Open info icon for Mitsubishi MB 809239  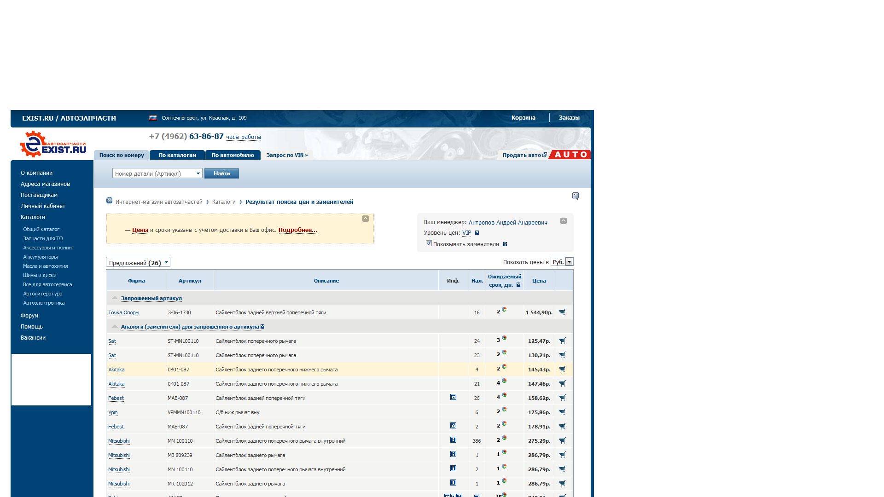tap(453, 454)
